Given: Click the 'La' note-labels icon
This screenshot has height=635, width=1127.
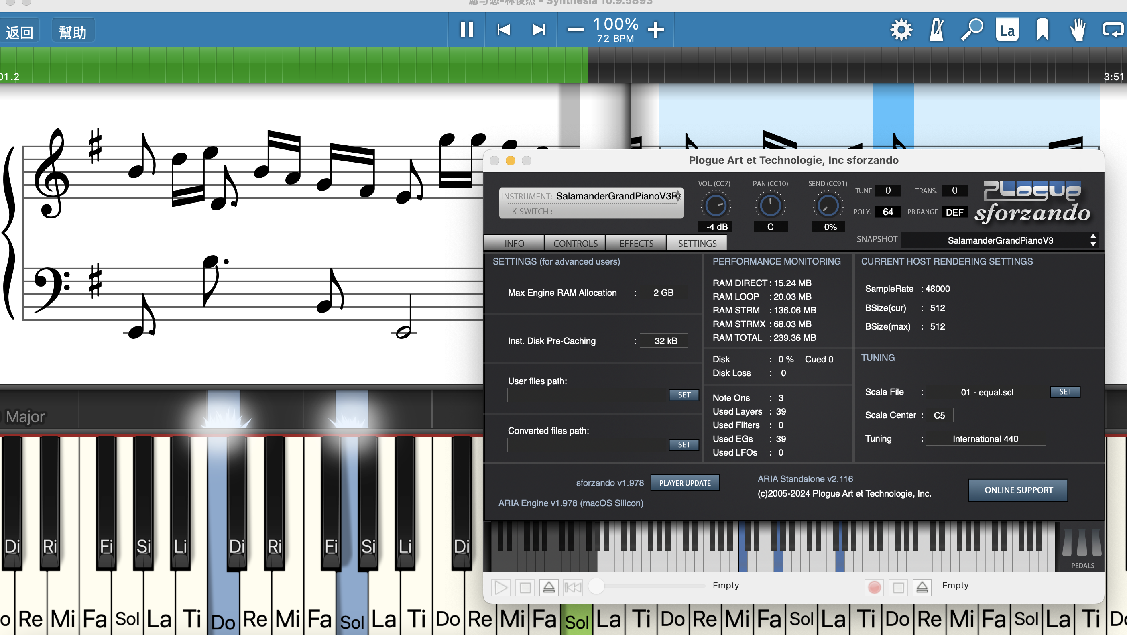Looking at the screenshot, I should pos(1007,29).
